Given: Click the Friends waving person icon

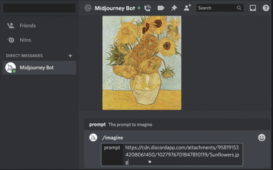Looking at the screenshot, I should click(x=10, y=26).
